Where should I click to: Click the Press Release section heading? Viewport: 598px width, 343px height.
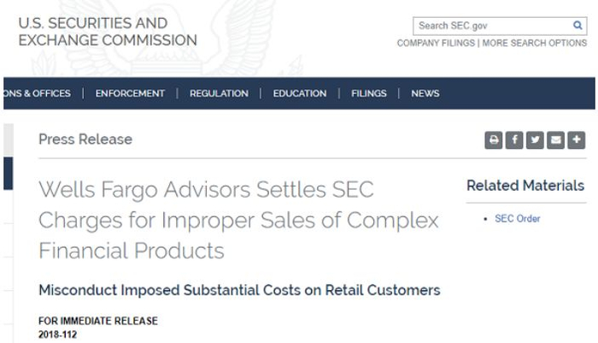(85, 139)
